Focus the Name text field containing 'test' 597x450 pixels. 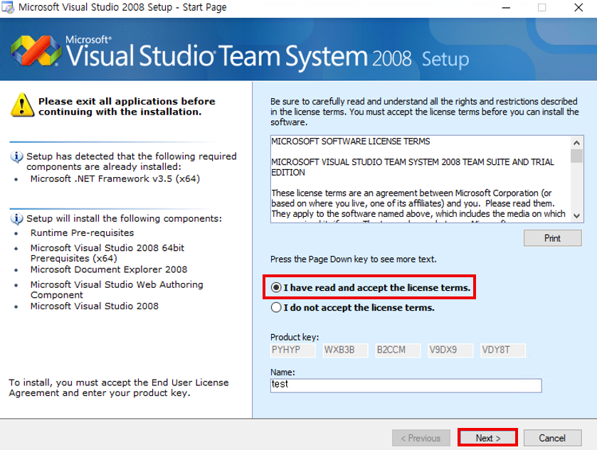coord(406,385)
